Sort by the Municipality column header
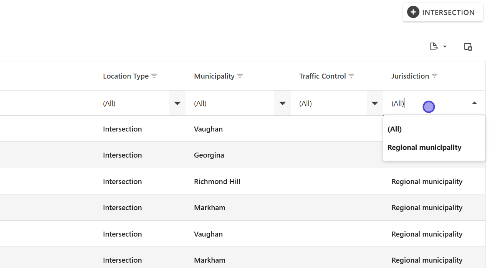The image size is (492, 268). 214,76
